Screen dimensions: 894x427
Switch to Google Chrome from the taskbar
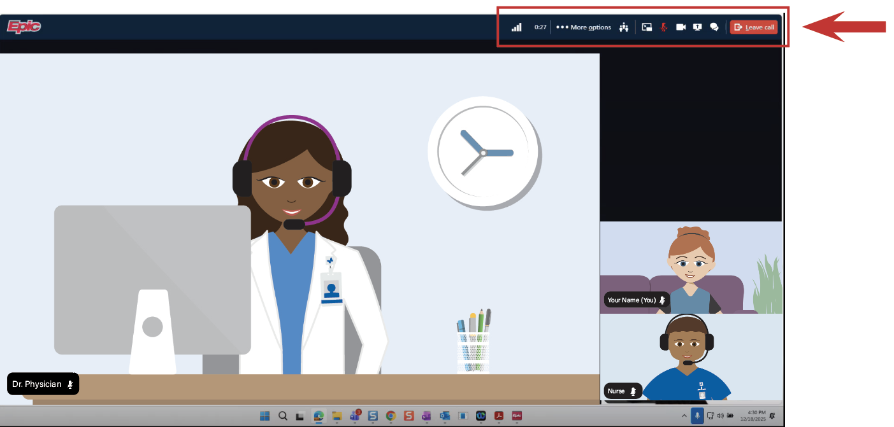point(390,416)
